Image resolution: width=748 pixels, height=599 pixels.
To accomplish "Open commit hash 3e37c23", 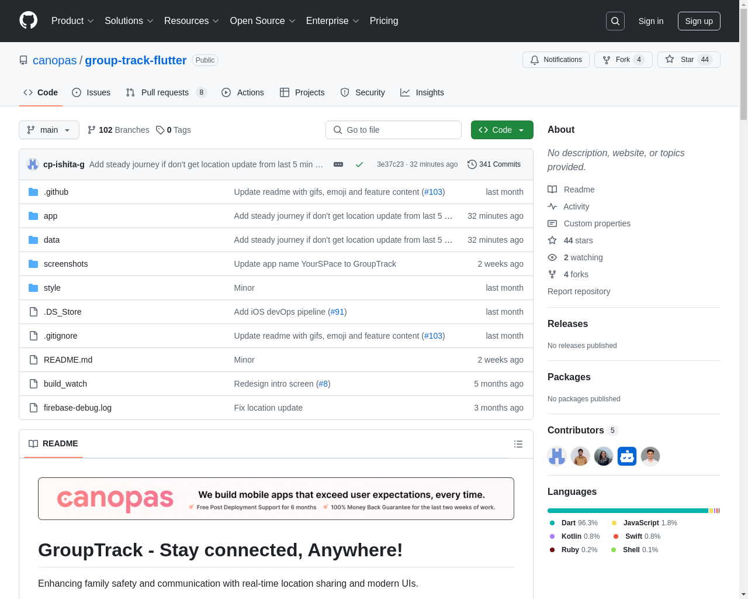I will pyautogui.click(x=390, y=164).
